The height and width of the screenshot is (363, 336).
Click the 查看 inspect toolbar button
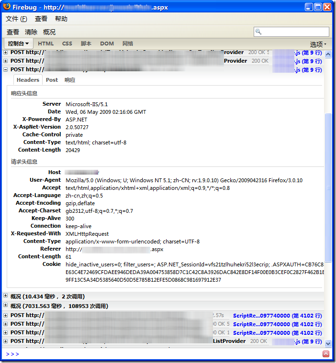coord(13,32)
